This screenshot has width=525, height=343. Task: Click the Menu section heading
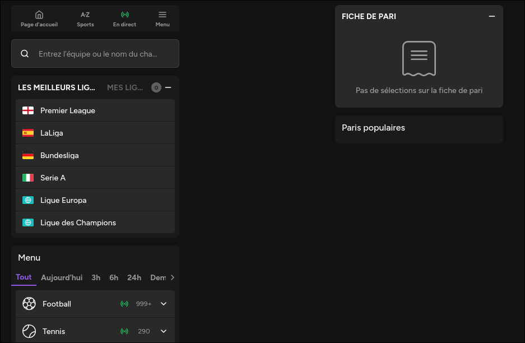[x=29, y=258]
